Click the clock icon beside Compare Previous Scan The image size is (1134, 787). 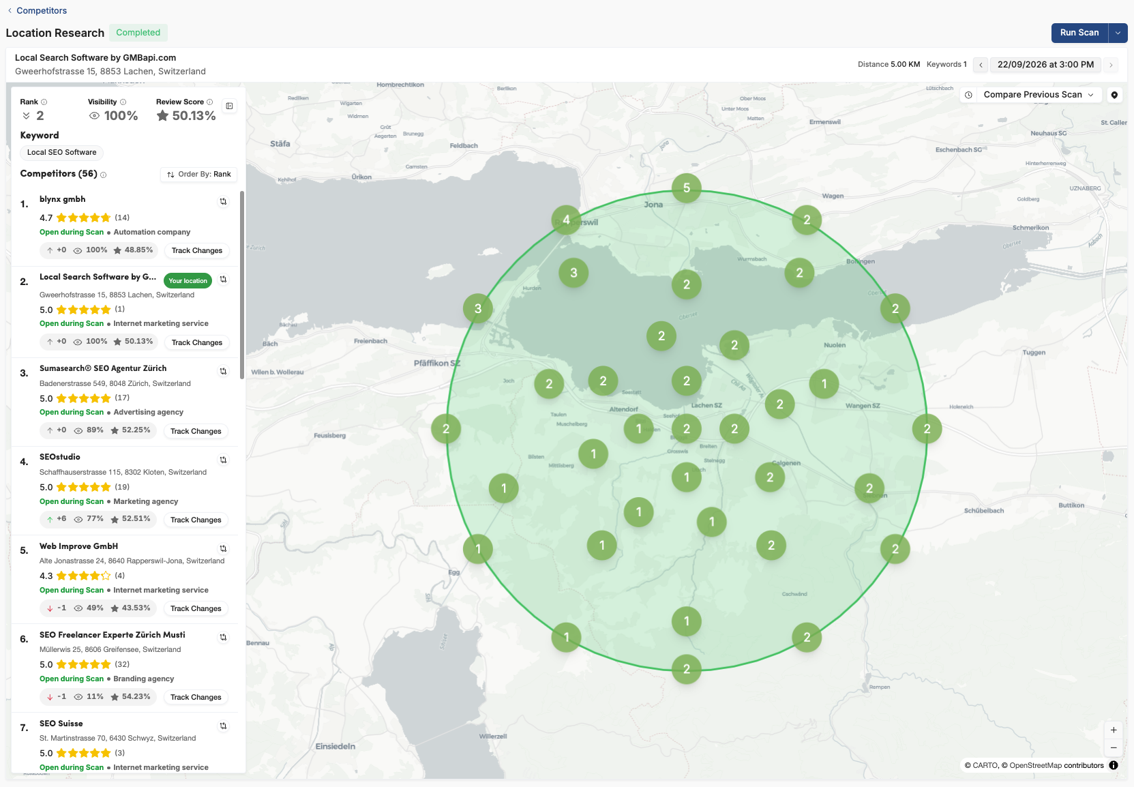(968, 95)
